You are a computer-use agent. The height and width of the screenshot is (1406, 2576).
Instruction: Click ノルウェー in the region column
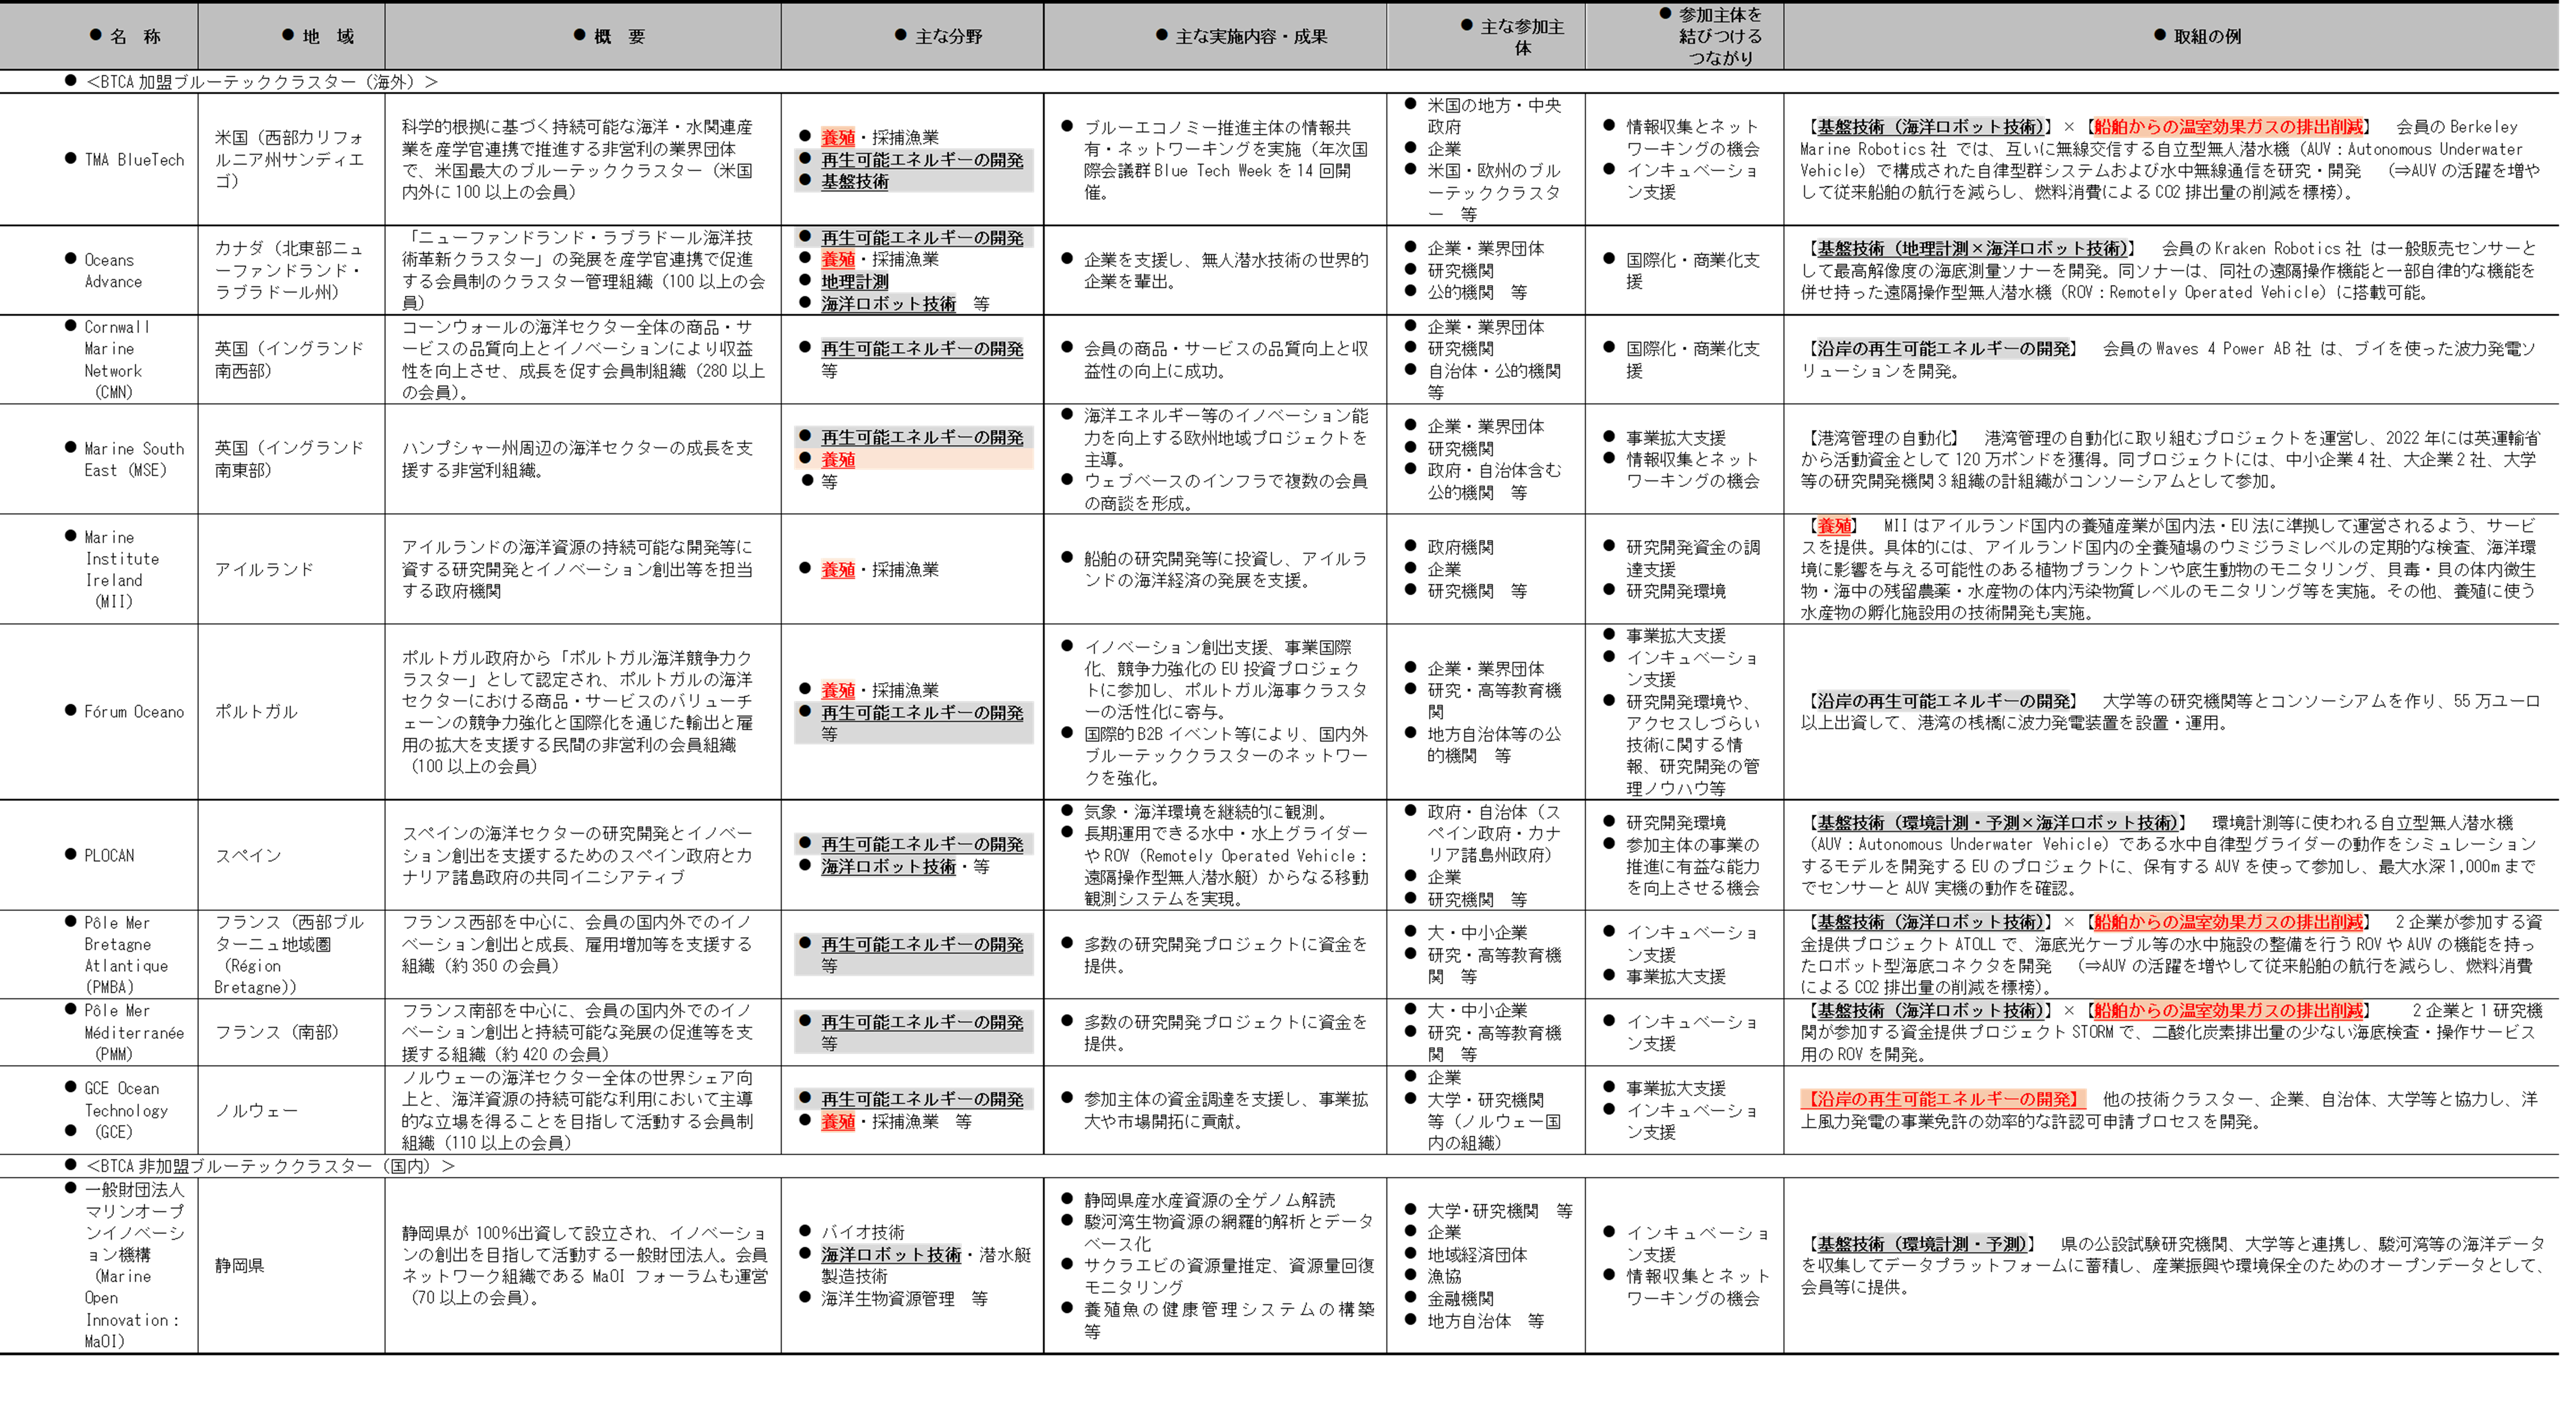pos(256,1111)
